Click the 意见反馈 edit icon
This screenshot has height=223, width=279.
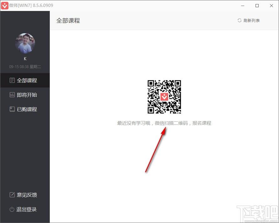tap(12, 195)
